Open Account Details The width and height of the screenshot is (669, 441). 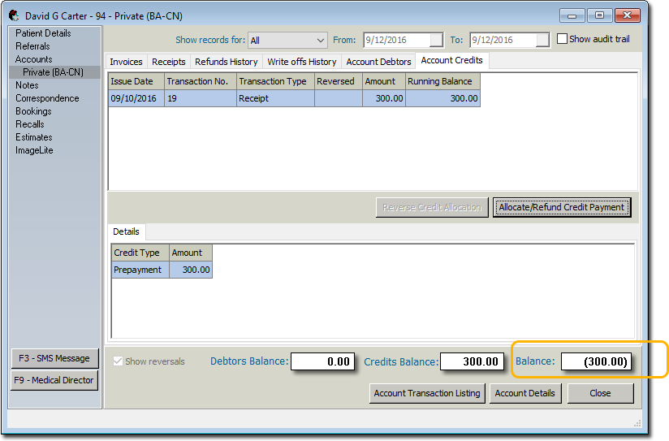pyautogui.click(x=524, y=393)
